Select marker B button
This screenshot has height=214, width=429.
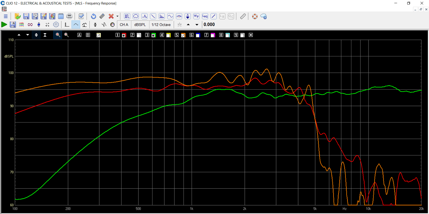click(x=88, y=35)
